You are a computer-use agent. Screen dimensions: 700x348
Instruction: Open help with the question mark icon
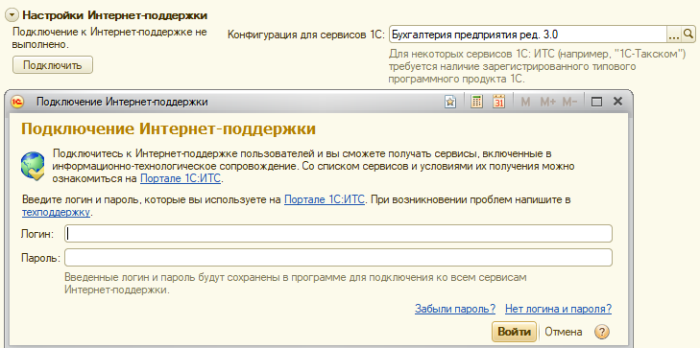(x=602, y=332)
